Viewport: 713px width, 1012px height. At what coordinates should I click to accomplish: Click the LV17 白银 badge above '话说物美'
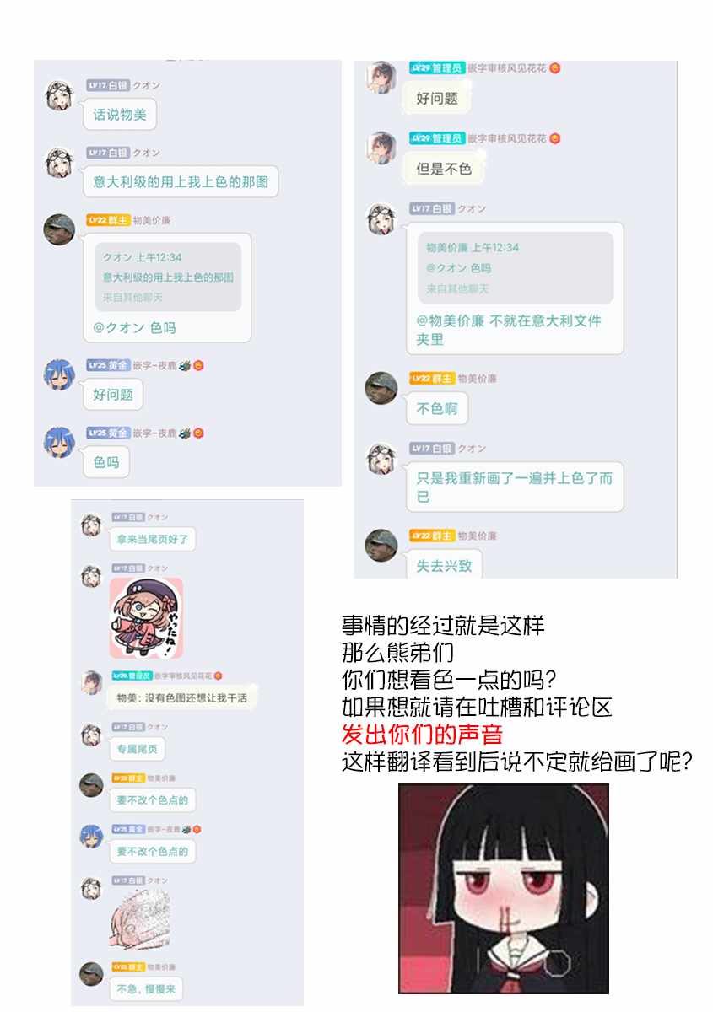[107, 85]
